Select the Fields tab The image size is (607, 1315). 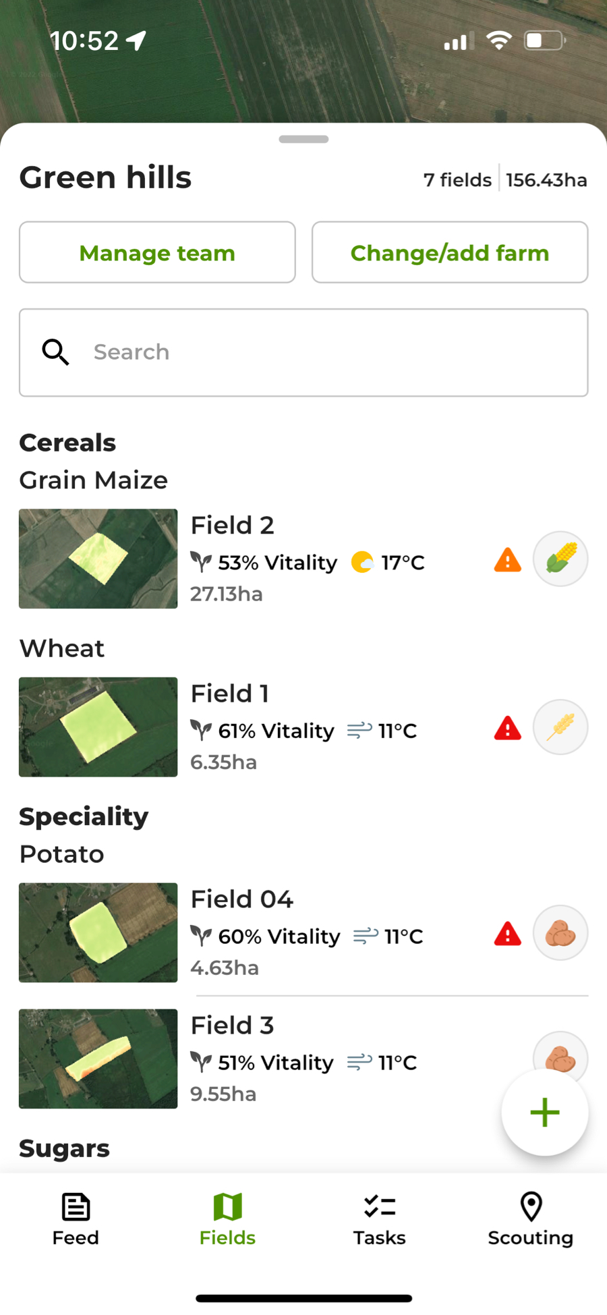(x=227, y=1220)
